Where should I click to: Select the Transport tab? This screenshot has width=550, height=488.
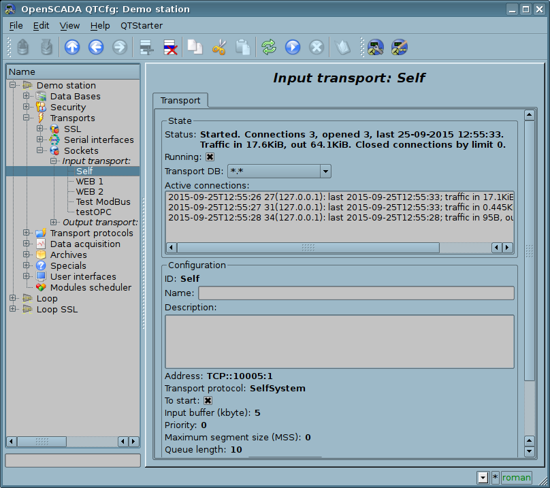[x=180, y=101]
